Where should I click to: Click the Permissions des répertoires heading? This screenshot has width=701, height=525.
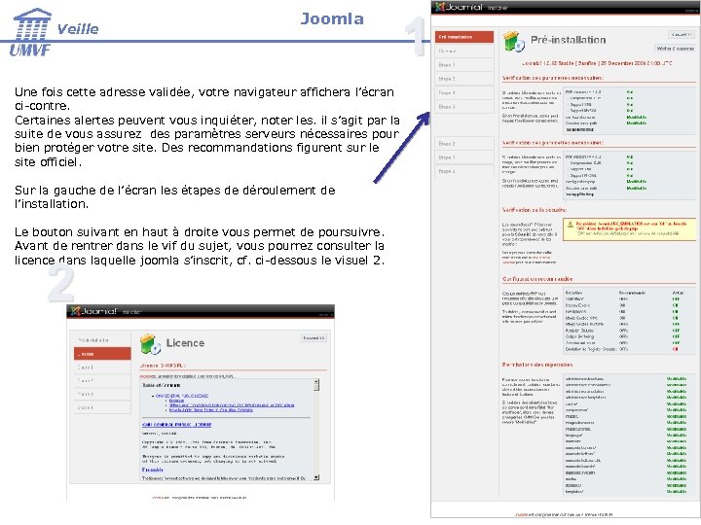(537, 365)
